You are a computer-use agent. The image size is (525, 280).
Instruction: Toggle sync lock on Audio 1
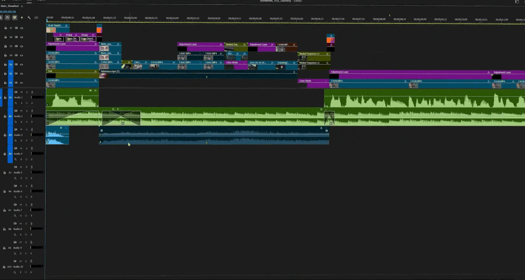[x=15, y=92]
